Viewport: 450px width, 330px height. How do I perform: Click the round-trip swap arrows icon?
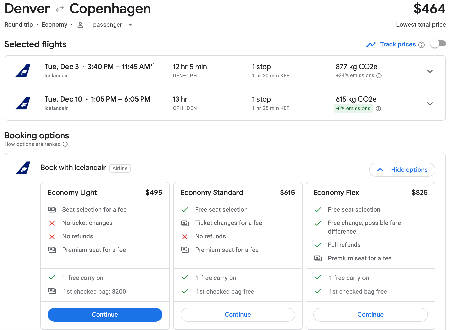coord(60,9)
